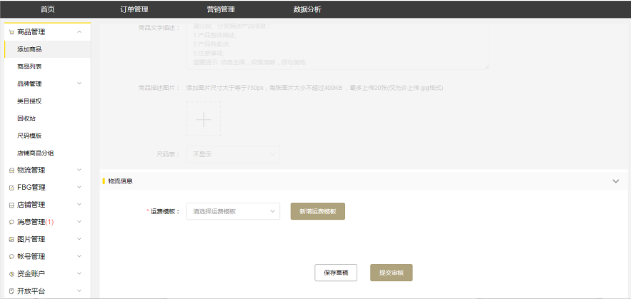Expand FBG管理 using its chevron
The width and height of the screenshot is (631, 299).
coord(79,187)
